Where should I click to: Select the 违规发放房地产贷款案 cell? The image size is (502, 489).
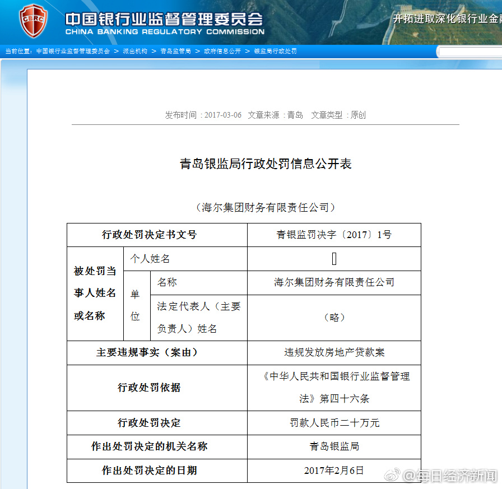(334, 352)
